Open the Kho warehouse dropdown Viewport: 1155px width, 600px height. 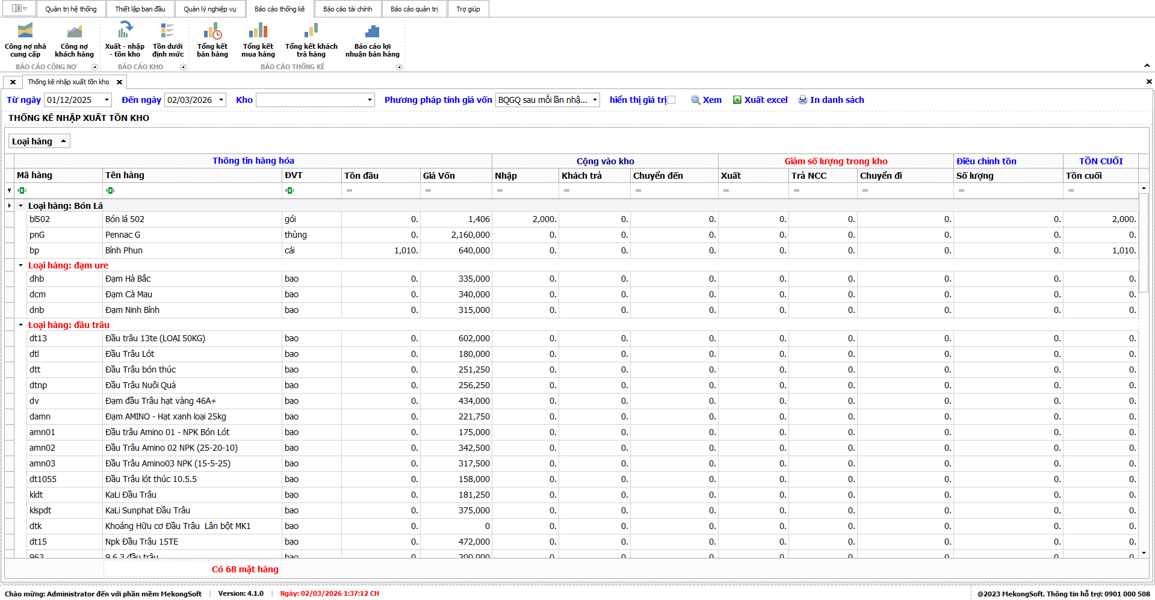pos(370,100)
